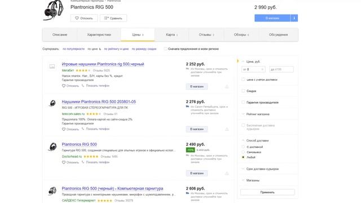Image resolution: width=361 pixels, height=203 pixels.
Task: Click В магазин button for the 2 276 руб. offer
Action: (197, 129)
